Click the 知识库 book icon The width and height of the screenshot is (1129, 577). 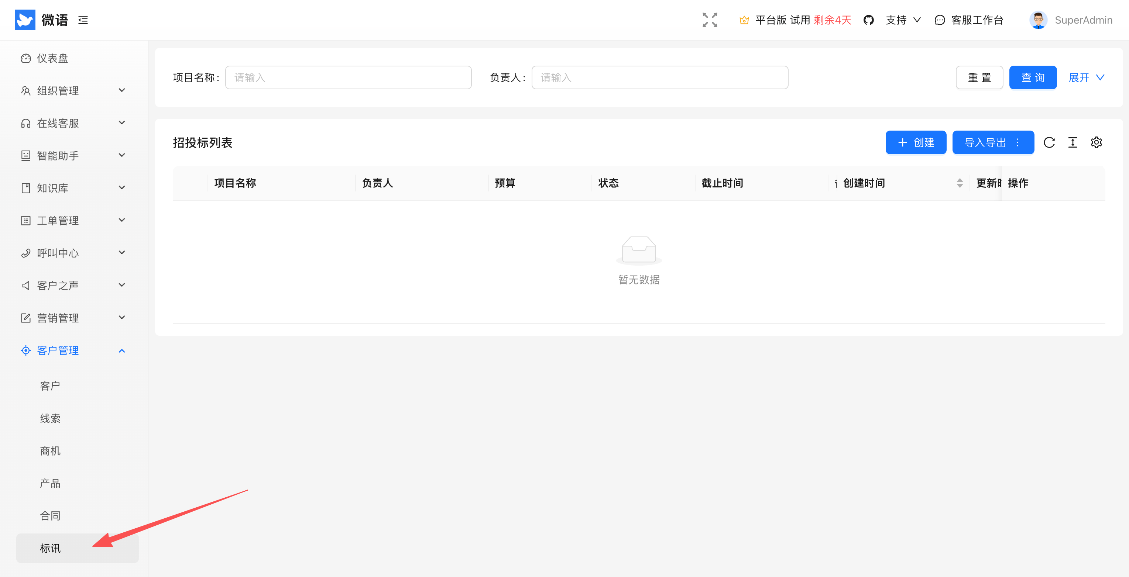click(26, 188)
